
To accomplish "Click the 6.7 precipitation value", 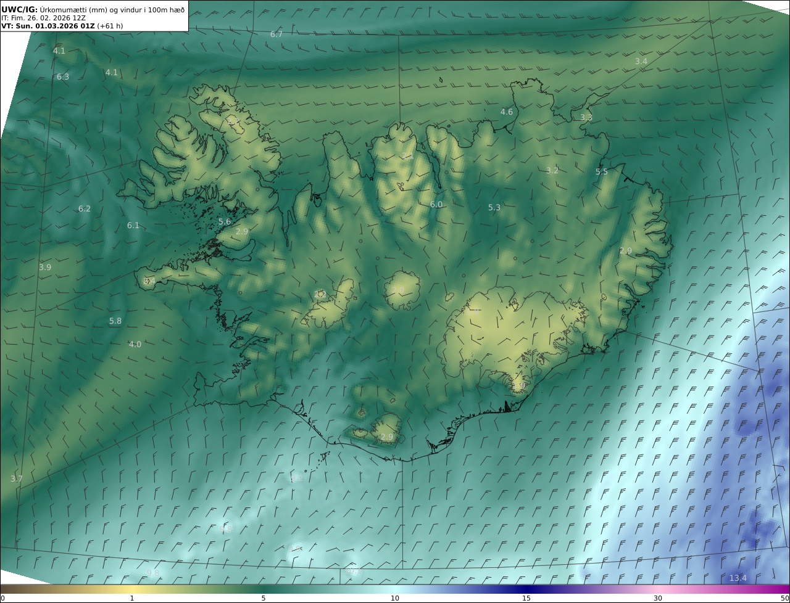I will (276, 35).
